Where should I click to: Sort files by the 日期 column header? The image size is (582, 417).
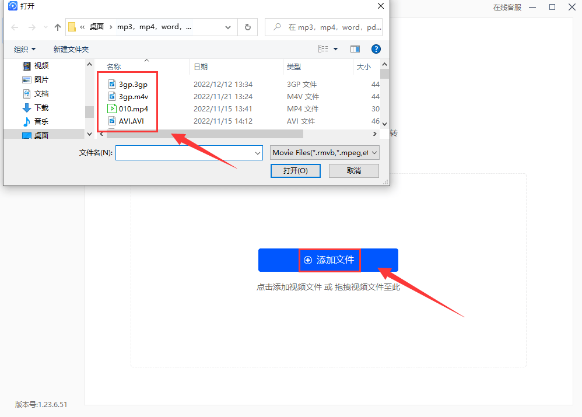tap(201, 67)
